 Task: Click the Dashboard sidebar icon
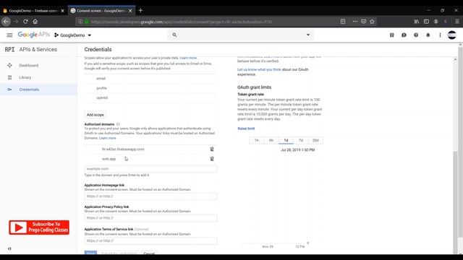[9, 66]
